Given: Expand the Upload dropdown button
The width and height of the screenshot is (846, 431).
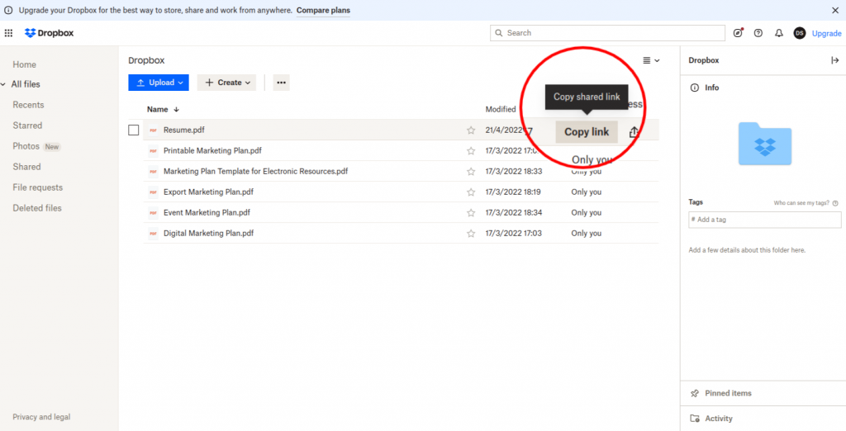Looking at the screenshot, I should (159, 83).
